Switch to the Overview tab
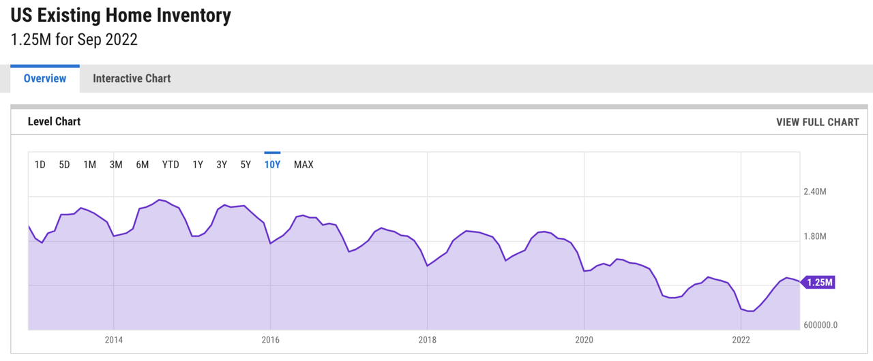 [45, 78]
